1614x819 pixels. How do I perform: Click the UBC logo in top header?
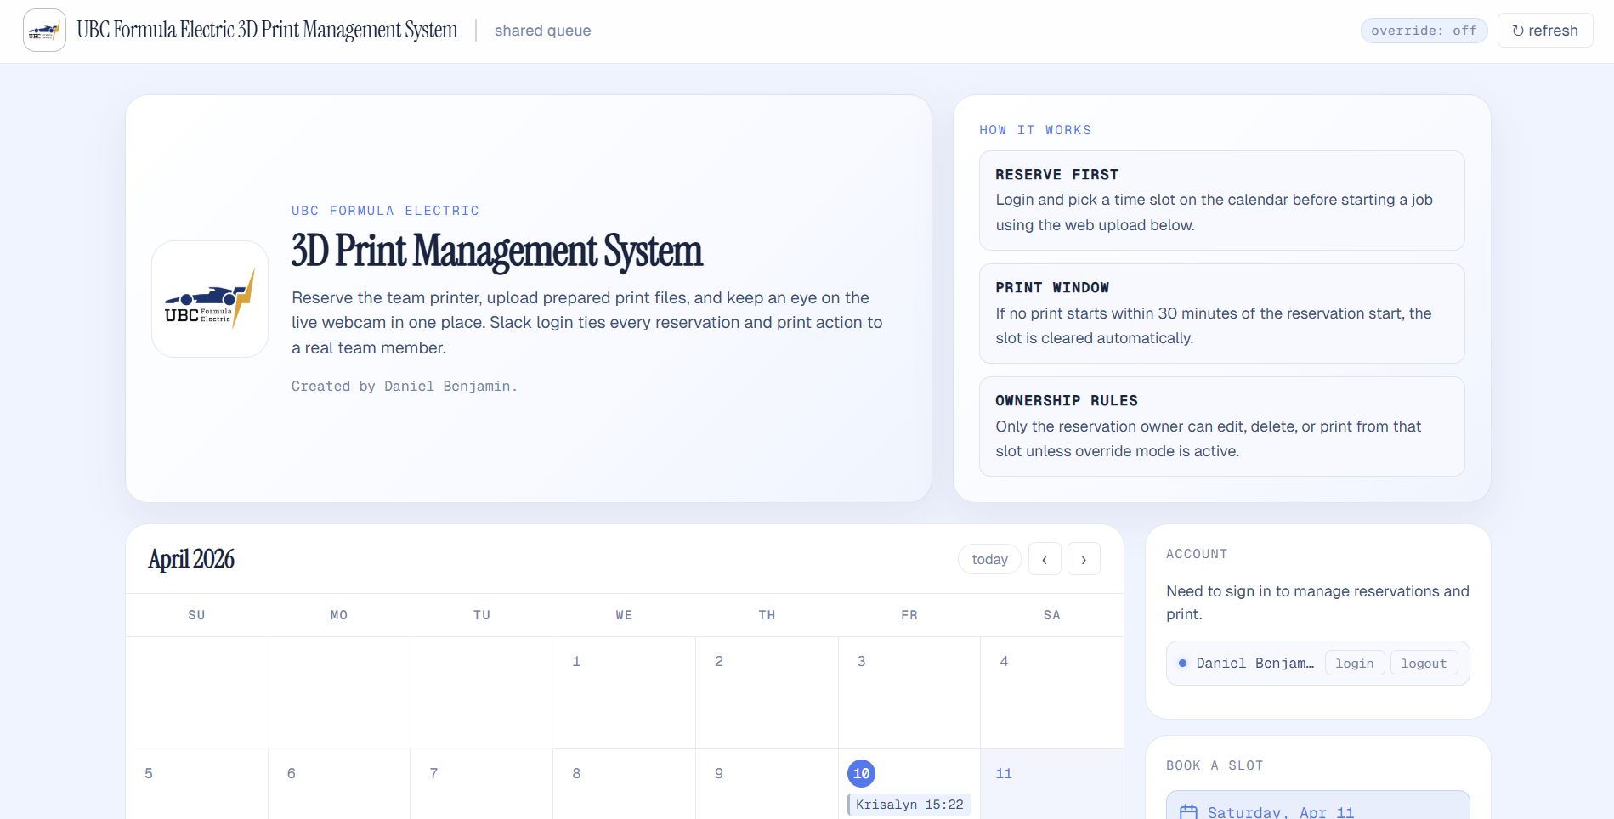pos(44,31)
